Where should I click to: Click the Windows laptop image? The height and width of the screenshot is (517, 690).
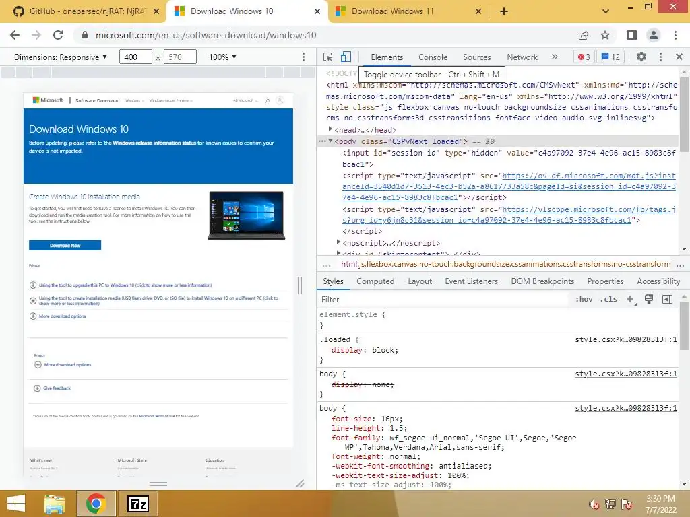click(x=247, y=215)
